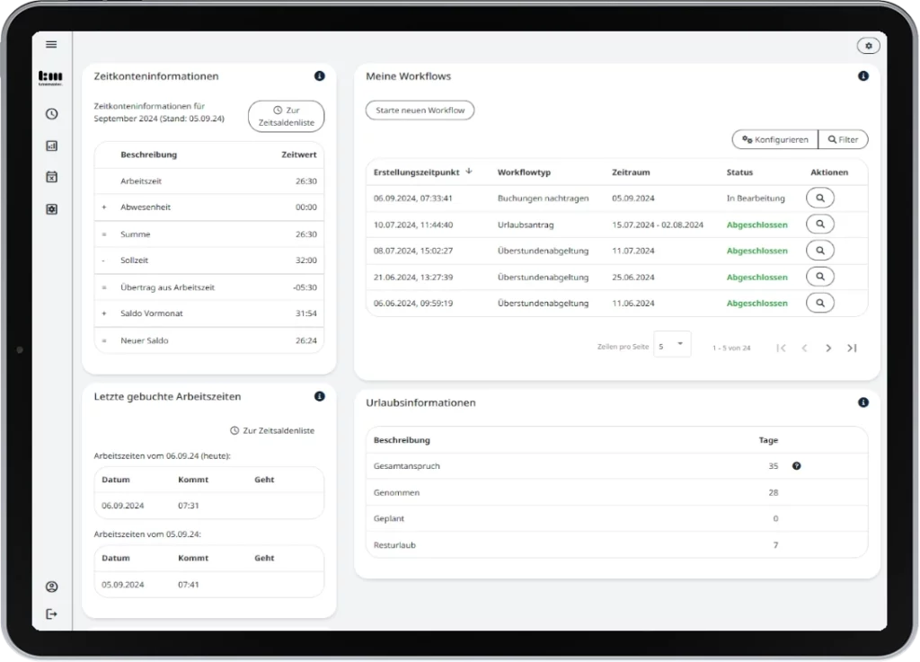The height and width of the screenshot is (662, 920).
Task: Open the time tracking clock icon in sidebar
Action: (x=51, y=114)
